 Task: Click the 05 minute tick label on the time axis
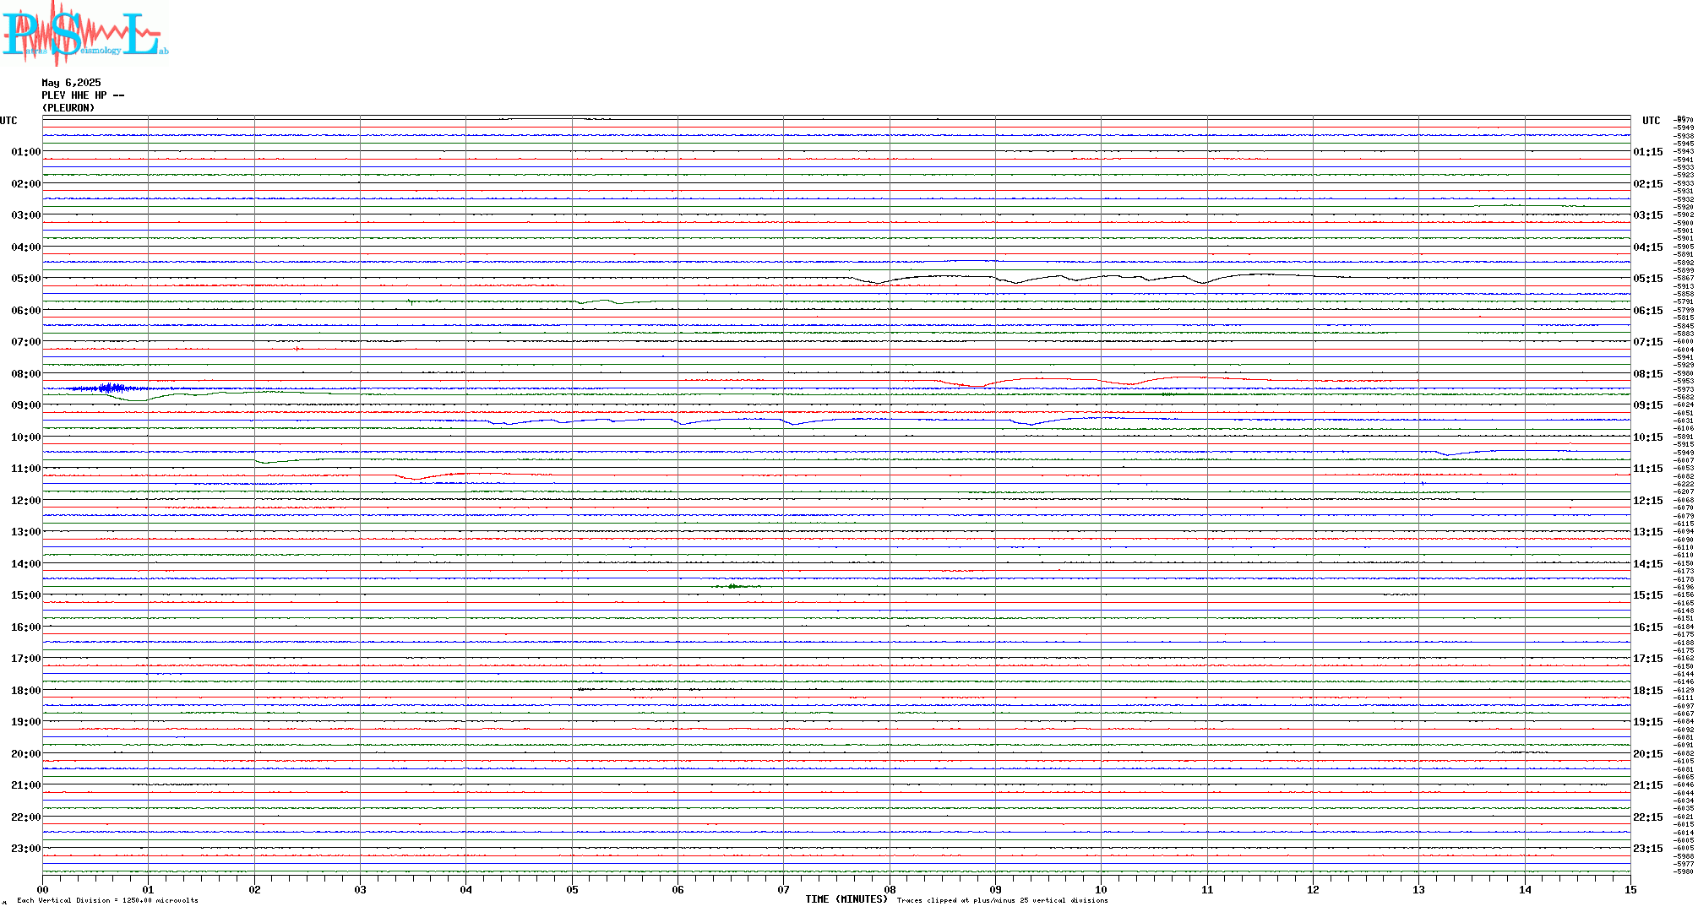pyautogui.click(x=572, y=889)
